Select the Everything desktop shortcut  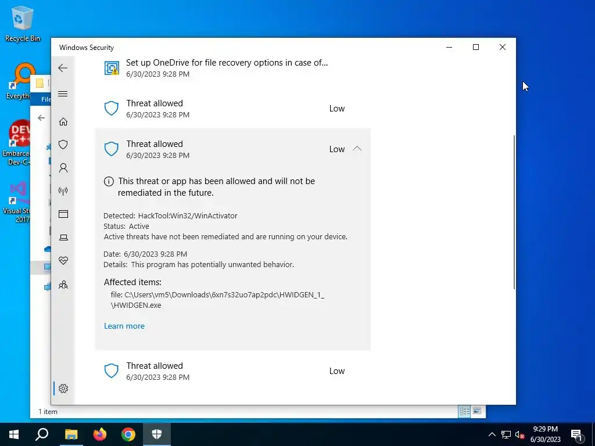pyautogui.click(x=18, y=81)
